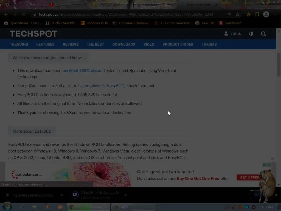Open the Chrome extensions puzzle icon
This screenshot has height=211, width=281.
click(x=248, y=14)
